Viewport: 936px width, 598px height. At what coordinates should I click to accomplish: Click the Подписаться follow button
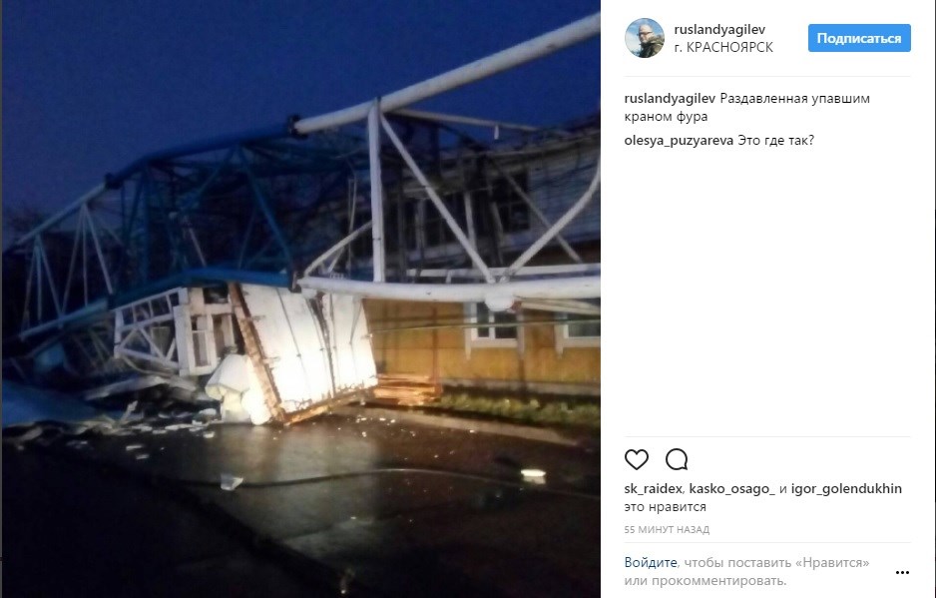859,38
